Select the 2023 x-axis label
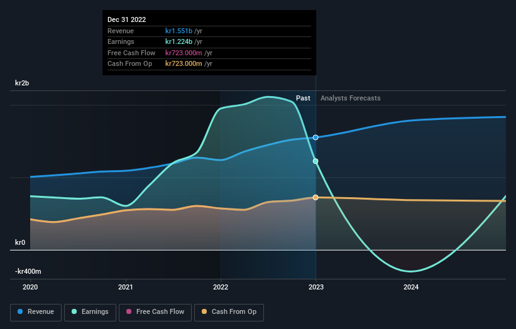516x329 pixels. (316, 287)
